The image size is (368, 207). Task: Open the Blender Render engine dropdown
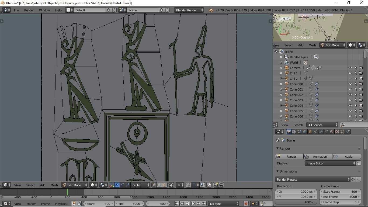(189, 10)
